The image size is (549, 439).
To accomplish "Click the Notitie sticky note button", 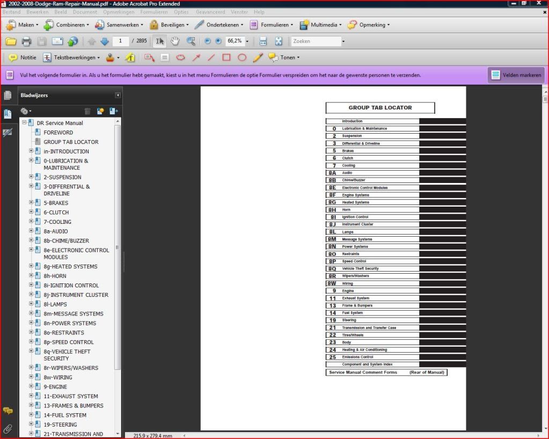I will [23, 57].
